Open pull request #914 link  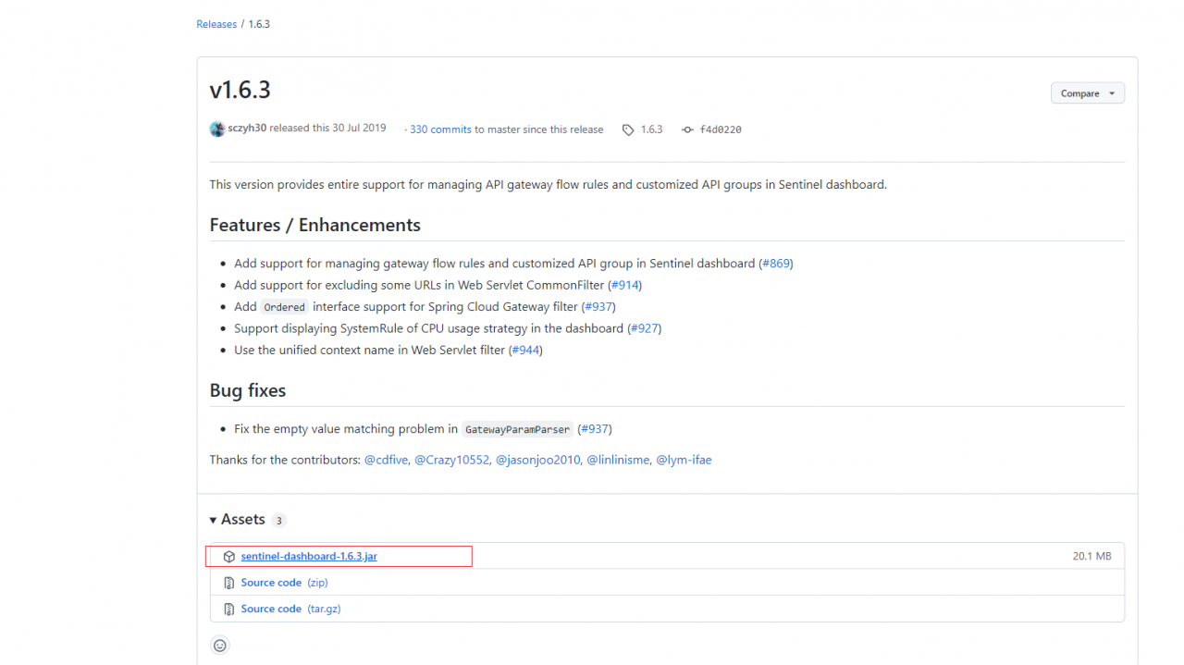[624, 285]
